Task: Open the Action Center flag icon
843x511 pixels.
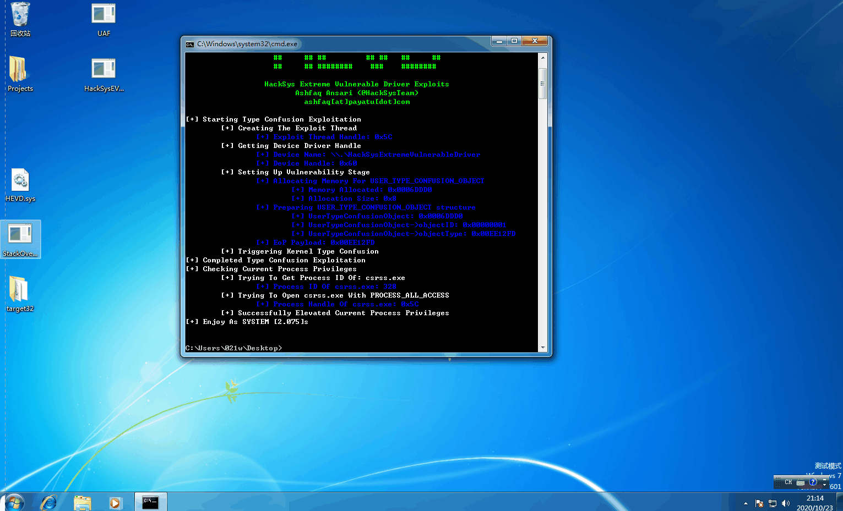Action: click(x=759, y=503)
